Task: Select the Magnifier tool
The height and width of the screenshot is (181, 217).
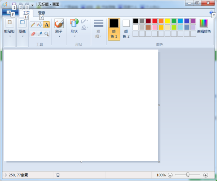Action: point(47,34)
